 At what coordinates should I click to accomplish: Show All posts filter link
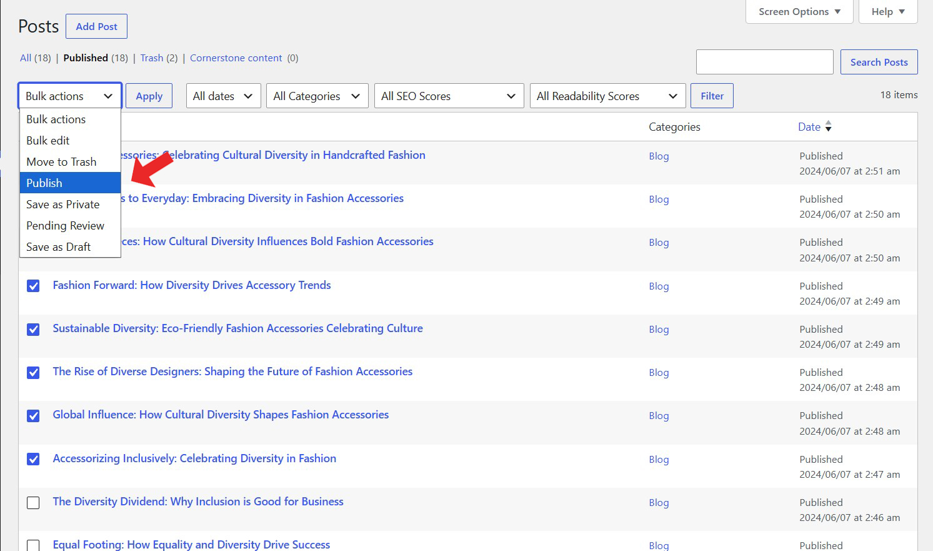[x=26, y=58]
